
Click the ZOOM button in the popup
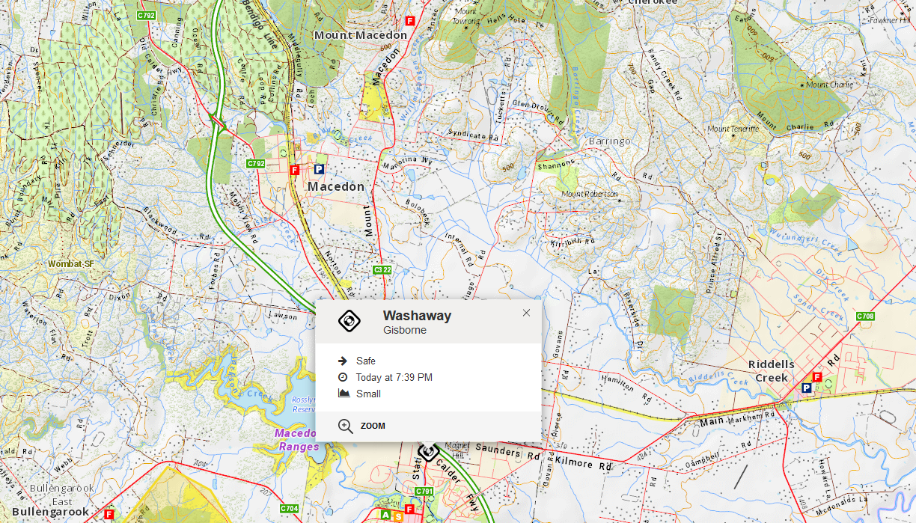click(362, 426)
